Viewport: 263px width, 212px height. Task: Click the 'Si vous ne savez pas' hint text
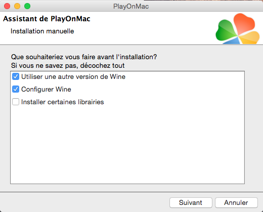68,66
